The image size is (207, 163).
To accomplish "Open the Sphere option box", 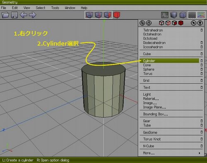I will pos(202,69).
